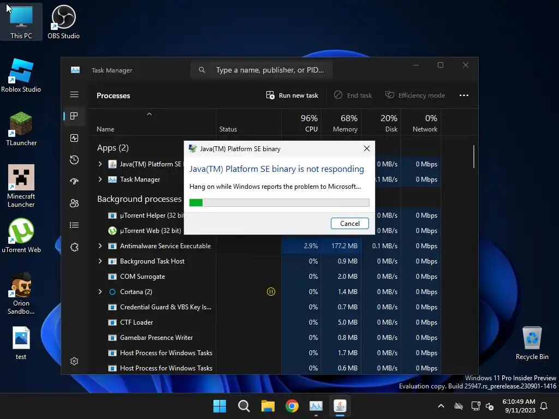Screen dimensions: 559x419
Task: Open App history icon in sidebar
Action: [74, 160]
